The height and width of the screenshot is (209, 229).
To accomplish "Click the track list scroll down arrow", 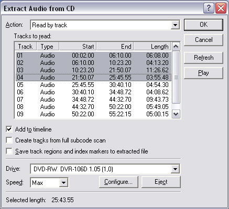I will click(176, 114).
